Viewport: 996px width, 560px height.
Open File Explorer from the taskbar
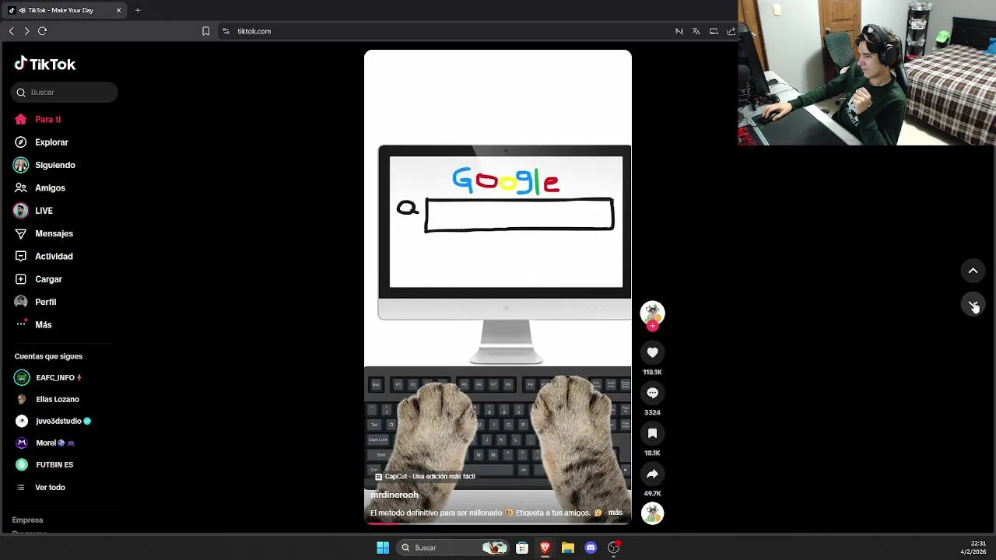pyautogui.click(x=568, y=548)
